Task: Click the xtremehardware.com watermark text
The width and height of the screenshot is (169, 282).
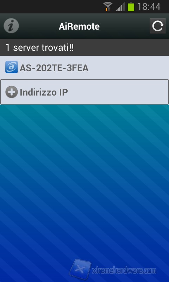Action: [124, 270]
